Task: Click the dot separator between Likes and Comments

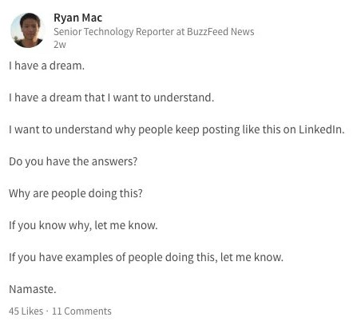Action: coord(47,311)
